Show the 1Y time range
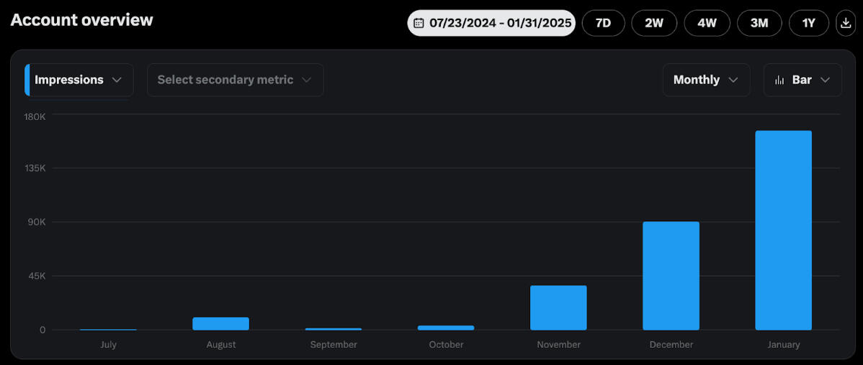 coord(809,23)
